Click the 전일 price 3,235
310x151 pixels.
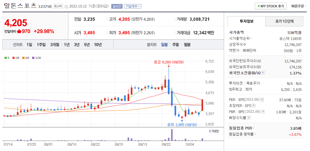pyautogui.click(x=89, y=19)
